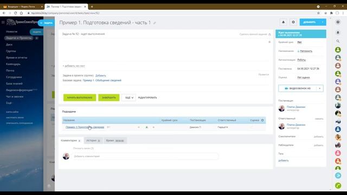Click Нет оценки rating link
347x195 pixels.
[x=304, y=77]
